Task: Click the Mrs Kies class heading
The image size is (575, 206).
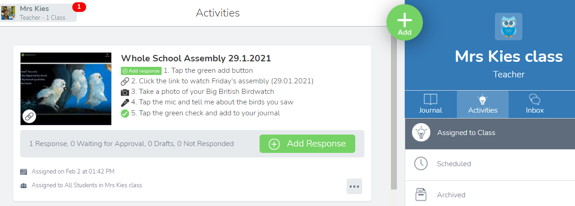Action: [509, 56]
